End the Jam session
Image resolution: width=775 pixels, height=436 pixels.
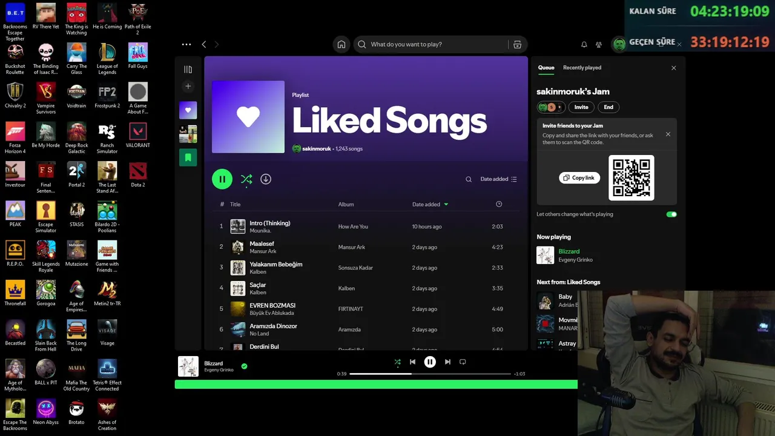(x=608, y=107)
